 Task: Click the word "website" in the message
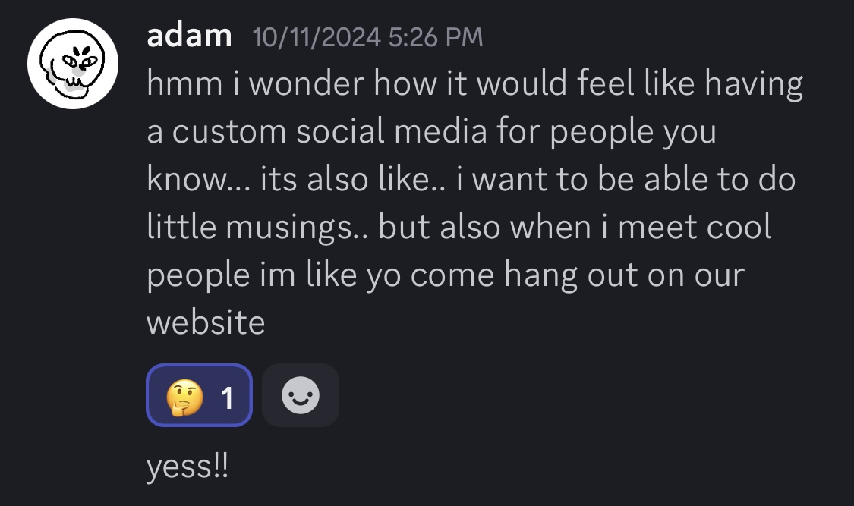coord(206,322)
